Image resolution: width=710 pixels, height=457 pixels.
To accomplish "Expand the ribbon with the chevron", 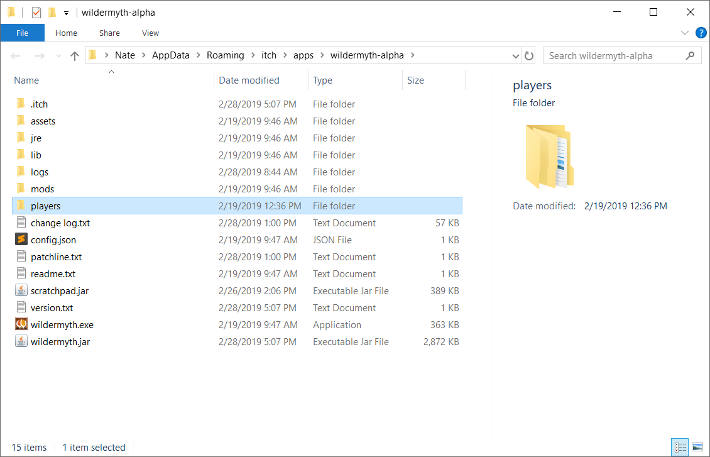I will pos(685,33).
